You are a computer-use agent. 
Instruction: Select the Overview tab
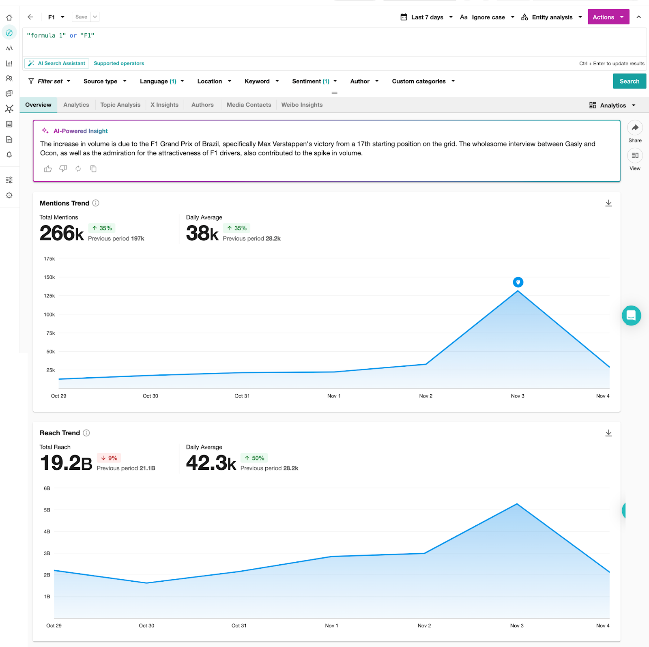38,105
